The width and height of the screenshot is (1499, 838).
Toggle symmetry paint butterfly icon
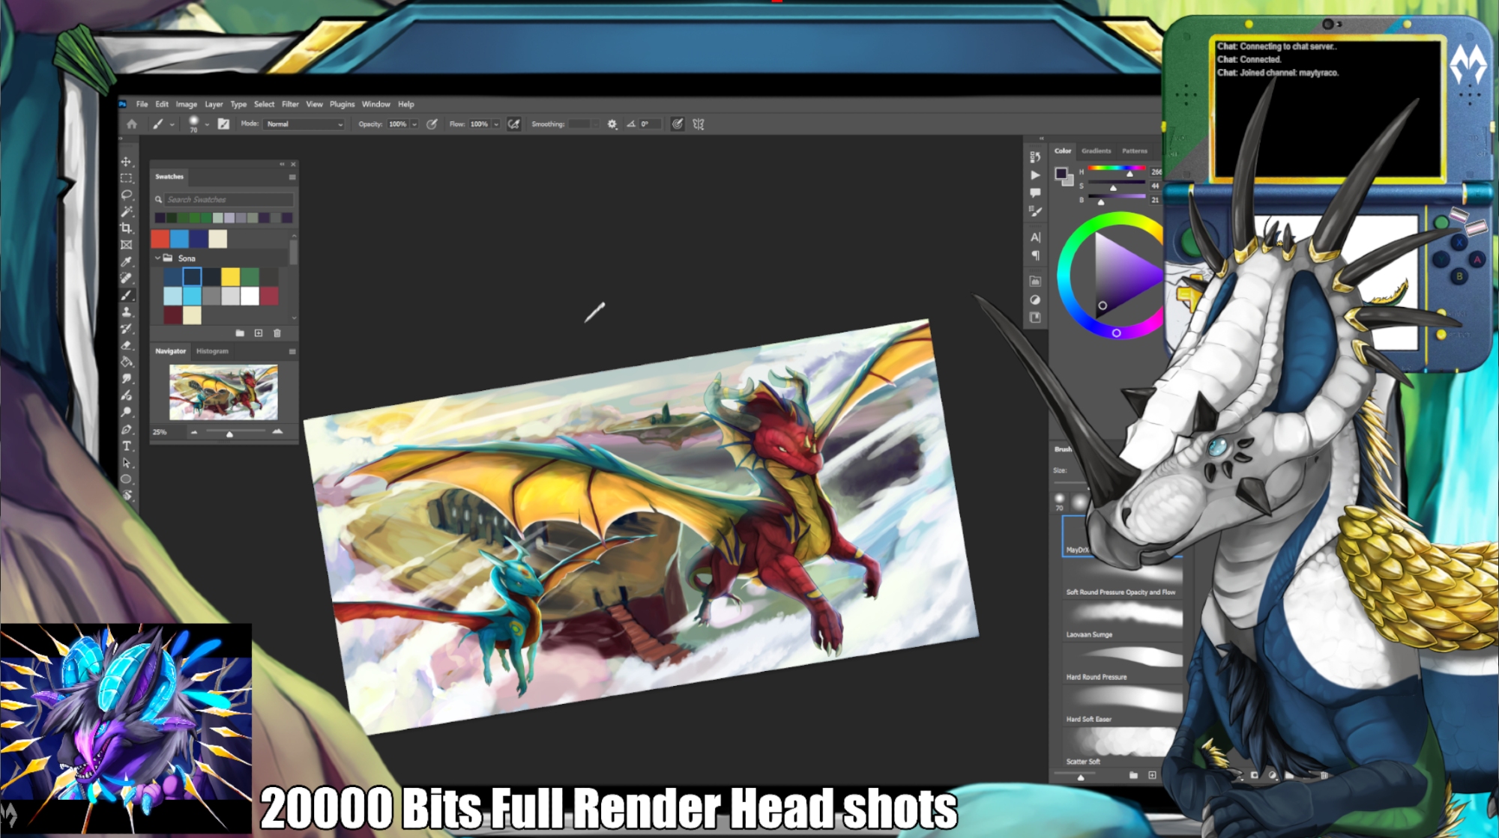[699, 124]
